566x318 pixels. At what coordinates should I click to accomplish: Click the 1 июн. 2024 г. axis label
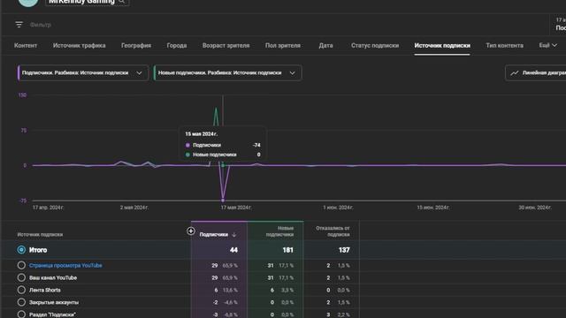[x=338, y=208]
